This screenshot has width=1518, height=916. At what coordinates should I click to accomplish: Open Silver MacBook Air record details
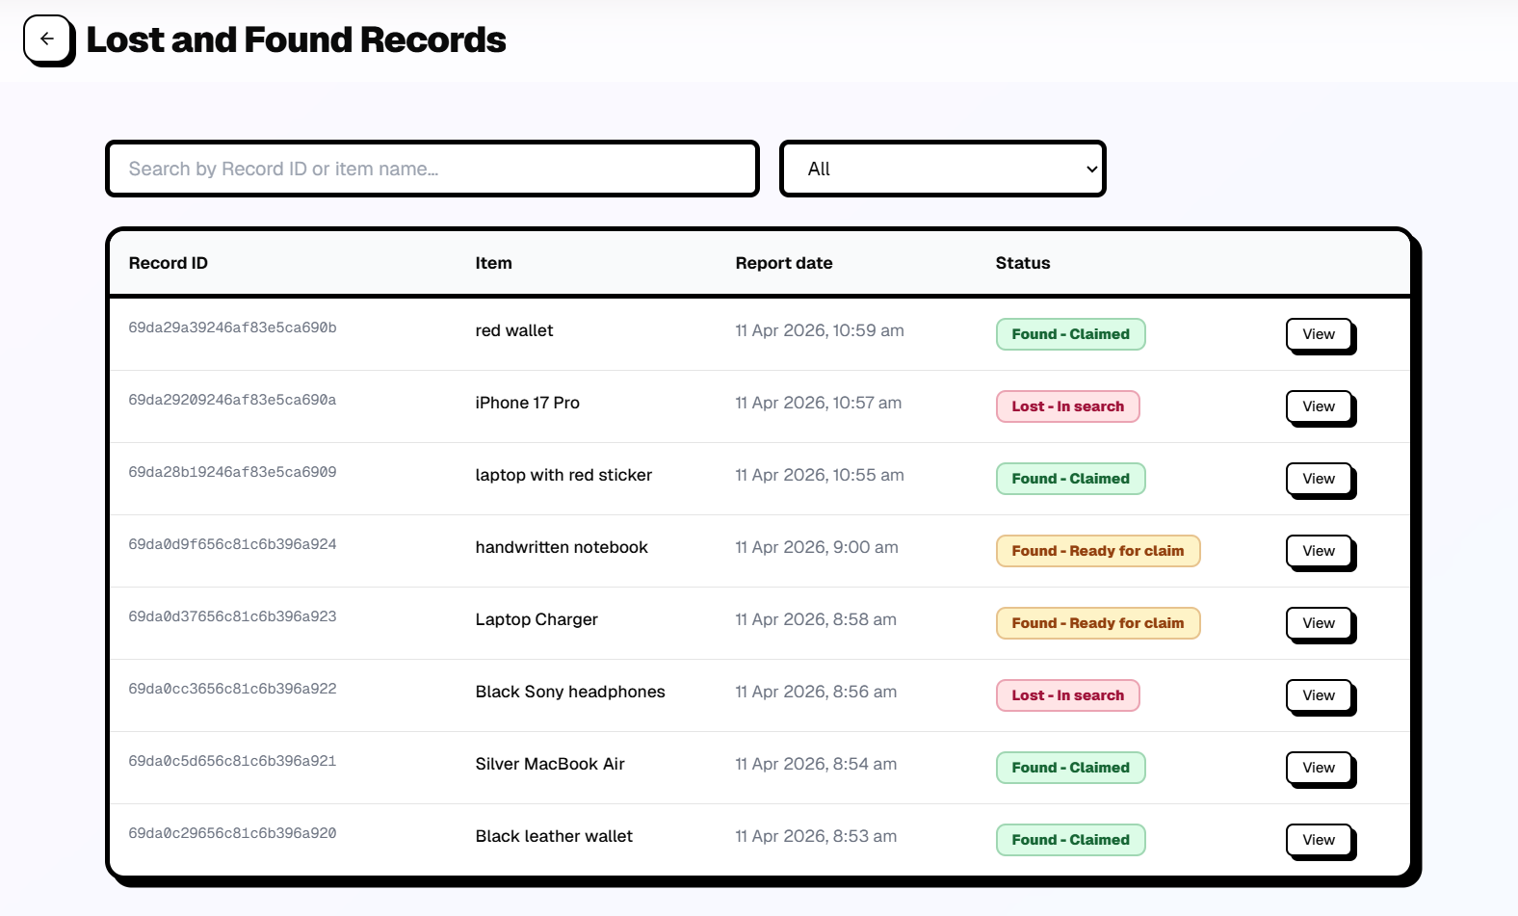(1319, 768)
